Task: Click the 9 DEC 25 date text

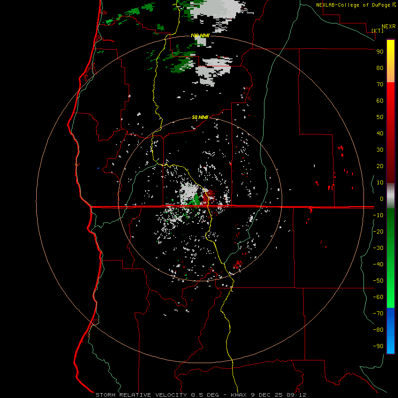Action: tap(267, 395)
